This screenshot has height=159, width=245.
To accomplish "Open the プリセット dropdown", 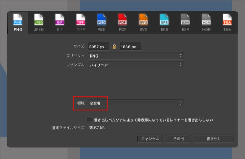I will click(x=136, y=56).
